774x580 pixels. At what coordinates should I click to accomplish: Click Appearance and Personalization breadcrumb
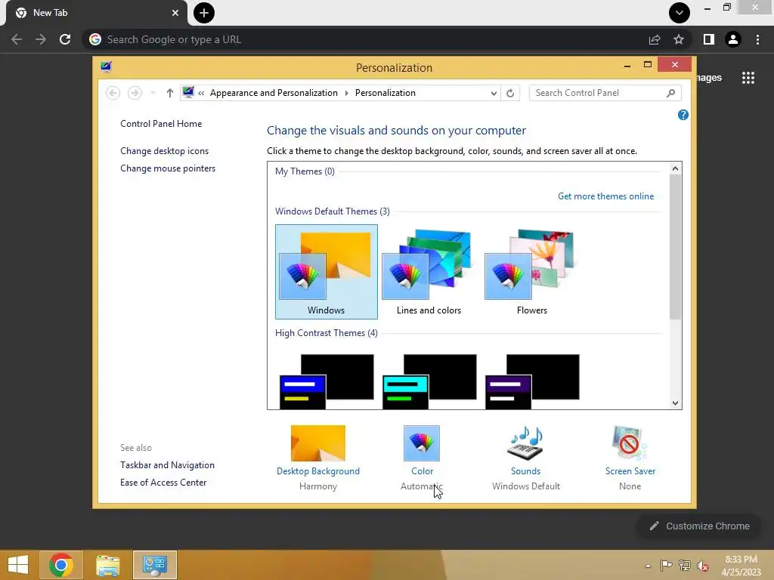click(x=274, y=93)
